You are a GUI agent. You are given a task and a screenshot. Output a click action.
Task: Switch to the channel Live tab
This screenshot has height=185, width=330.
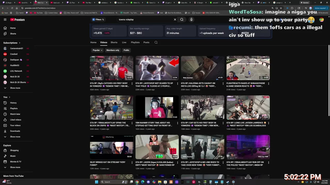(x=124, y=42)
